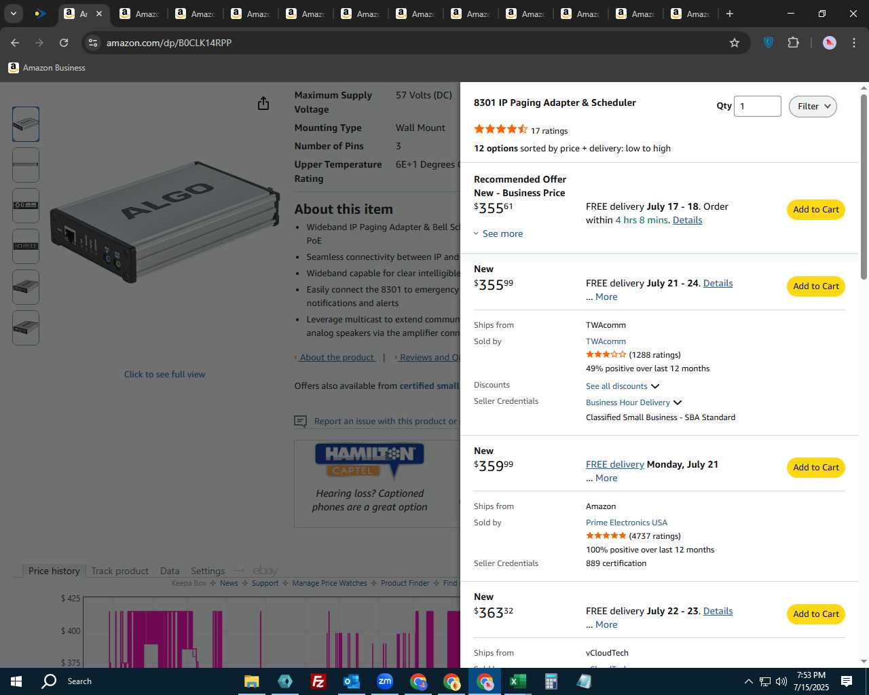Open Prime Electronics USA seller link
This screenshot has height=695, width=869.
click(x=627, y=523)
